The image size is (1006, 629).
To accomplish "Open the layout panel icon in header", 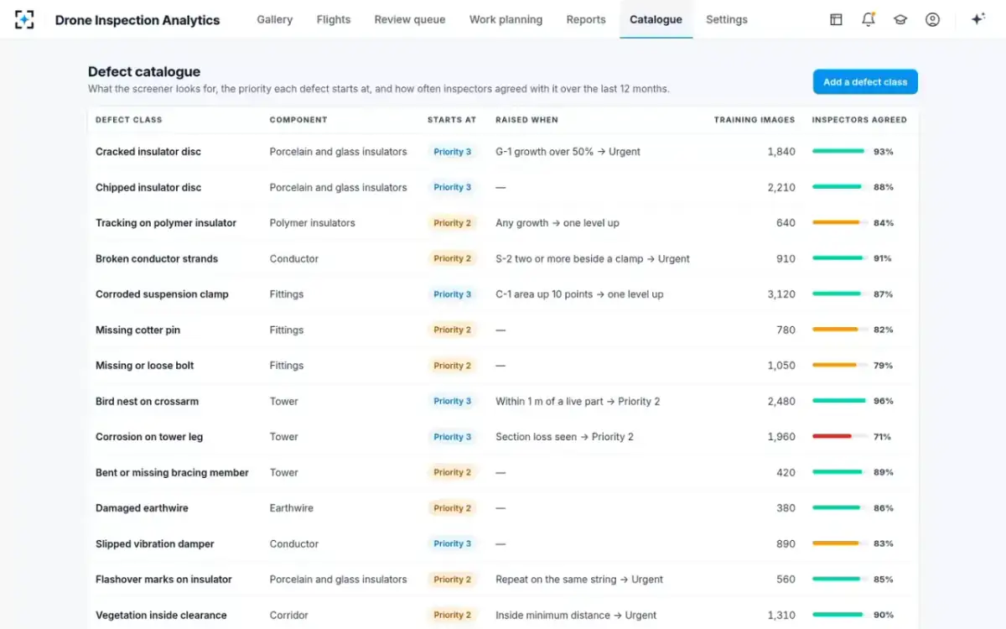I will pos(836,19).
